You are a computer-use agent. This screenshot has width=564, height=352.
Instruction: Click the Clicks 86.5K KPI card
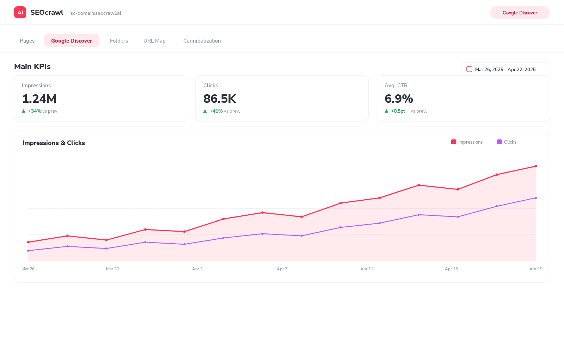coord(282,99)
